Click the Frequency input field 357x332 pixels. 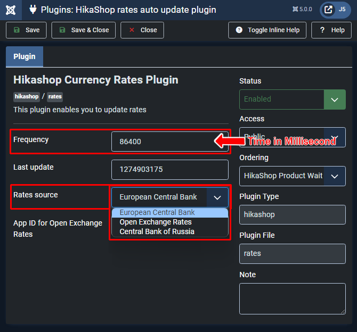coord(170,142)
